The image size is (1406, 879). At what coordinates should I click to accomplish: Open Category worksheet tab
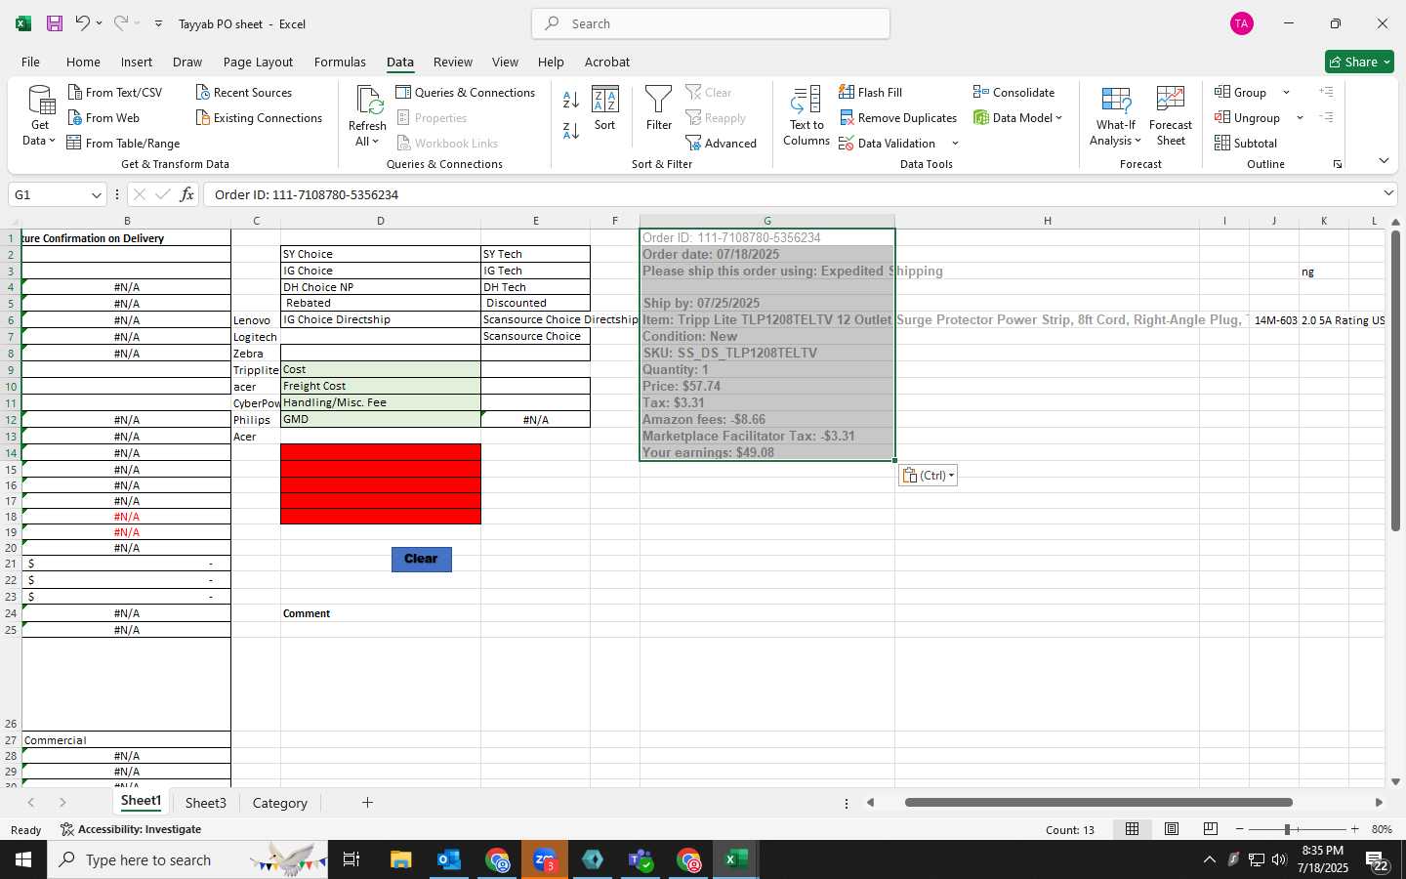tap(280, 803)
